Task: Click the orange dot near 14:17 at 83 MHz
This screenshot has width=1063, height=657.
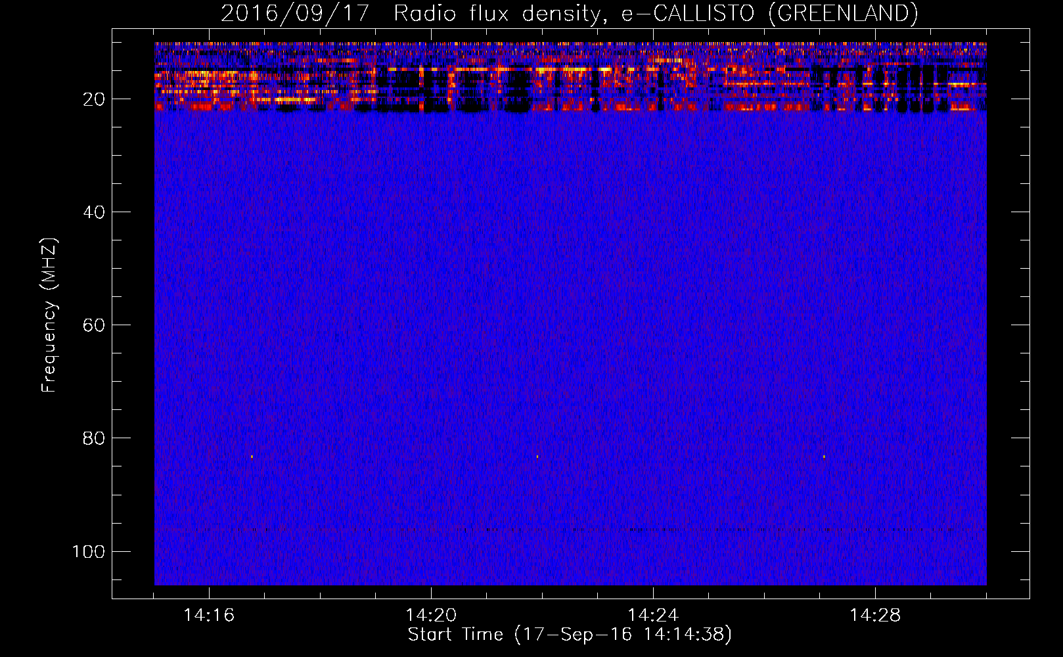Action: click(x=252, y=457)
